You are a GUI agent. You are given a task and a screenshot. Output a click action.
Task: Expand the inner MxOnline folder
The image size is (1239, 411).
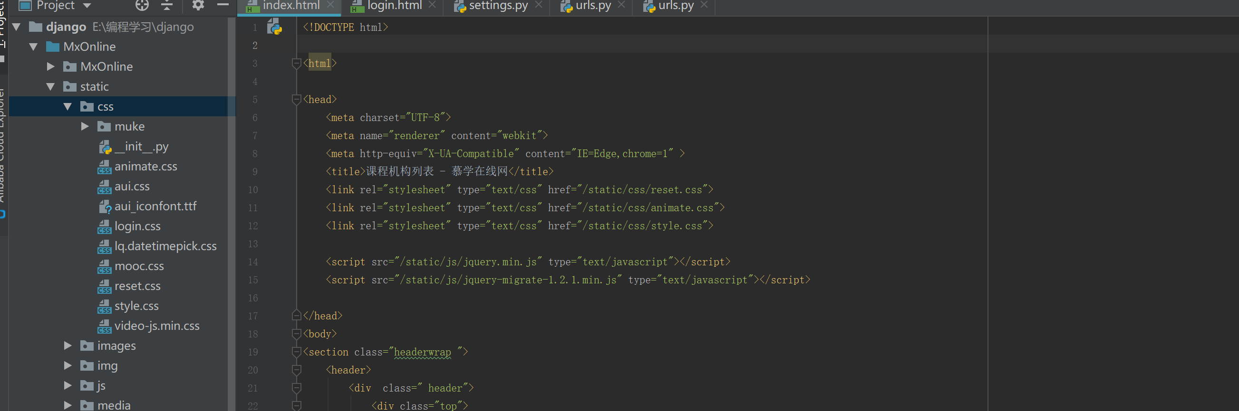point(50,67)
